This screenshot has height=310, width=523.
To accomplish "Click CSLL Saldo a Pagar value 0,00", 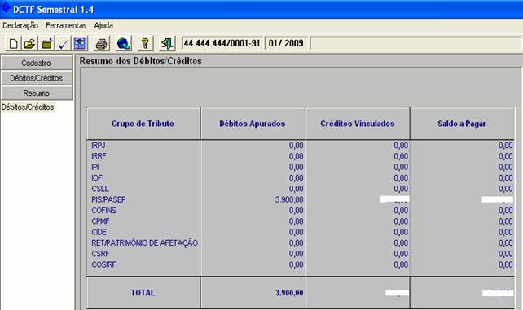I will (506, 189).
